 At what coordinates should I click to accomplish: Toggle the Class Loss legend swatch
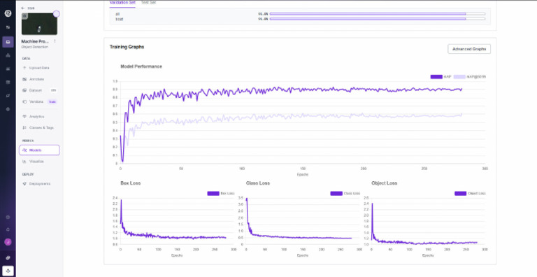(x=336, y=193)
